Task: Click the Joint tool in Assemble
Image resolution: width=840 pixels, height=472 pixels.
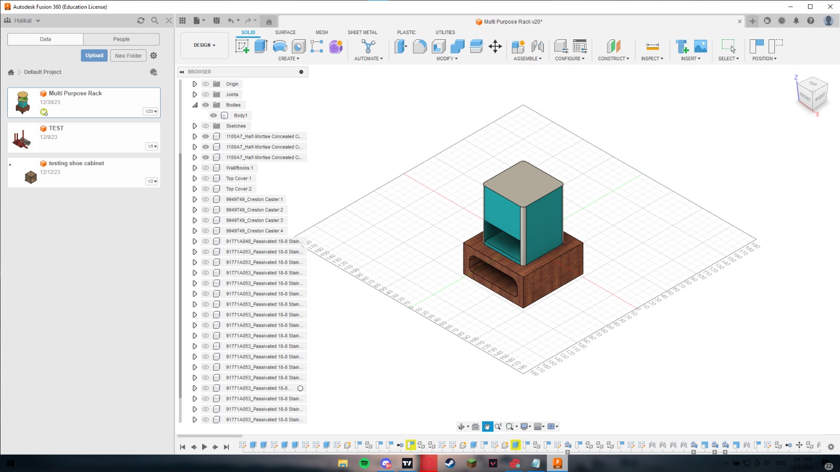Action: coord(537,47)
